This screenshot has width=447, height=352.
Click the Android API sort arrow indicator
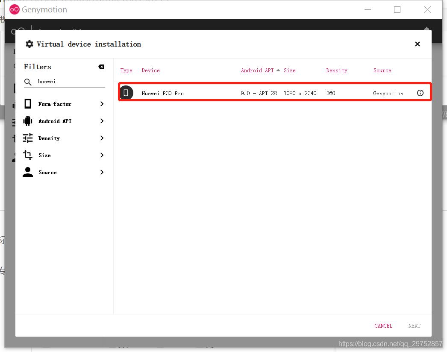pyautogui.click(x=278, y=70)
